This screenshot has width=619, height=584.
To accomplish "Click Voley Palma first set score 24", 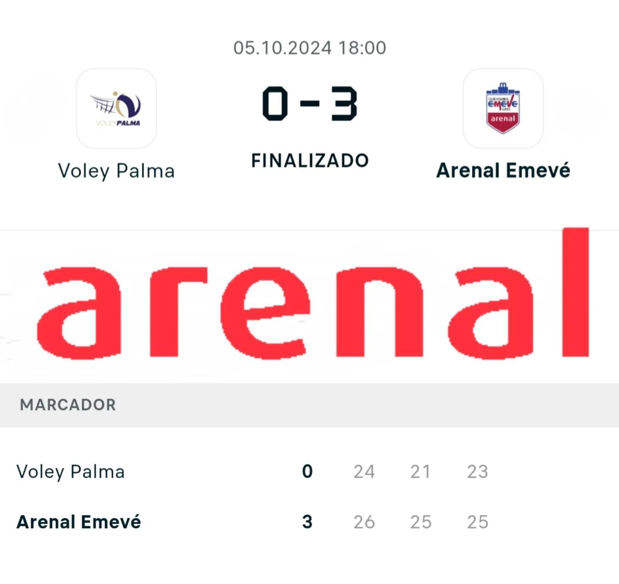I will 364,472.
